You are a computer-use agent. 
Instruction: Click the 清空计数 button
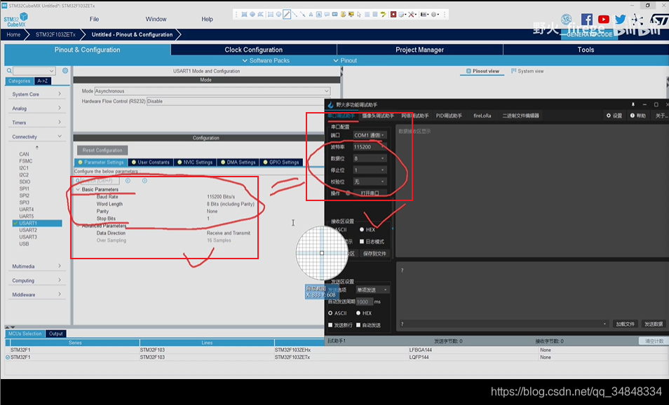[x=654, y=341]
